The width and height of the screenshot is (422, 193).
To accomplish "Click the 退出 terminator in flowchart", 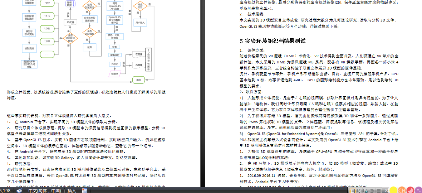I will [x=139, y=80].
